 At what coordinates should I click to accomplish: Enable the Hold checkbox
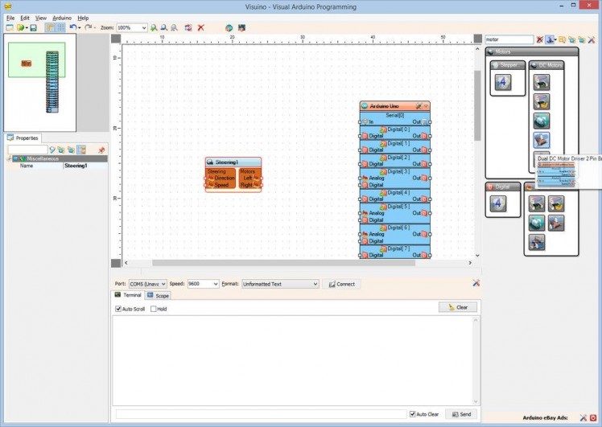tap(154, 309)
